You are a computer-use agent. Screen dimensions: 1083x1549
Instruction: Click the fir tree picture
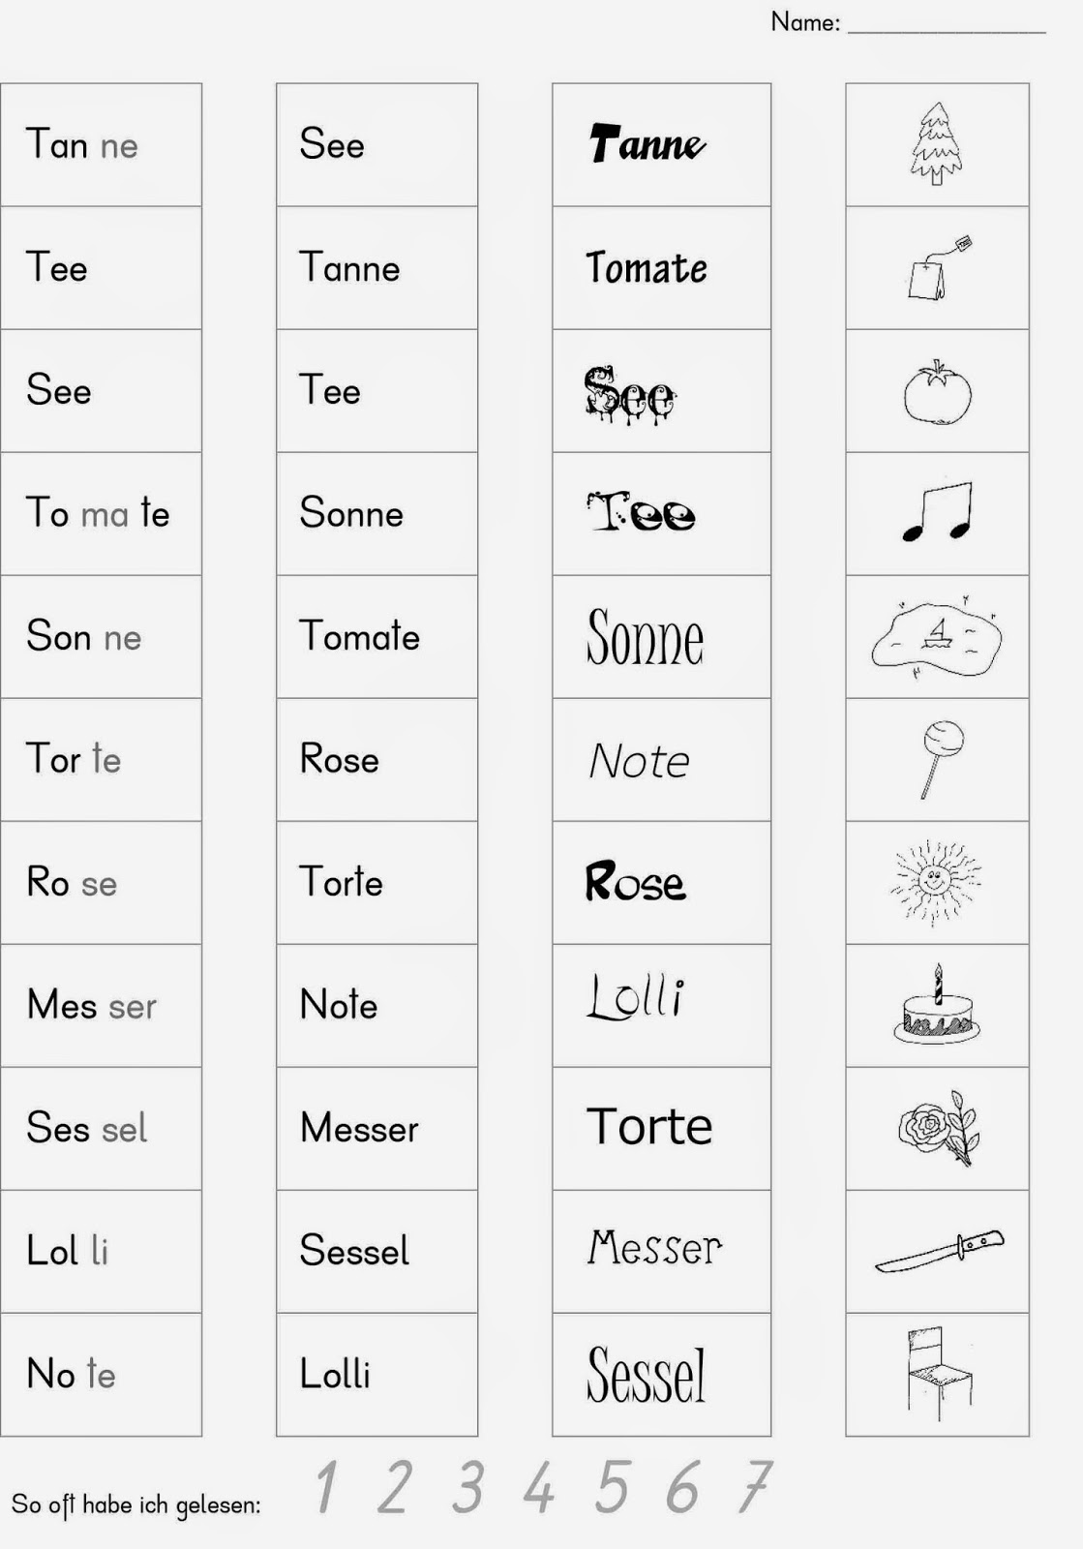click(936, 143)
